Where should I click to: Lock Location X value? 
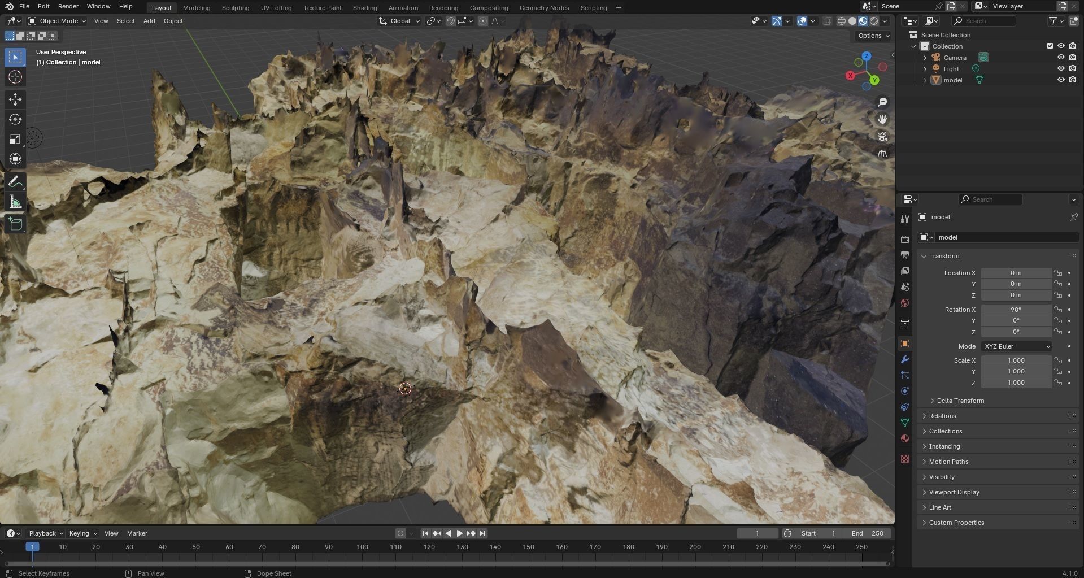click(1058, 273)
